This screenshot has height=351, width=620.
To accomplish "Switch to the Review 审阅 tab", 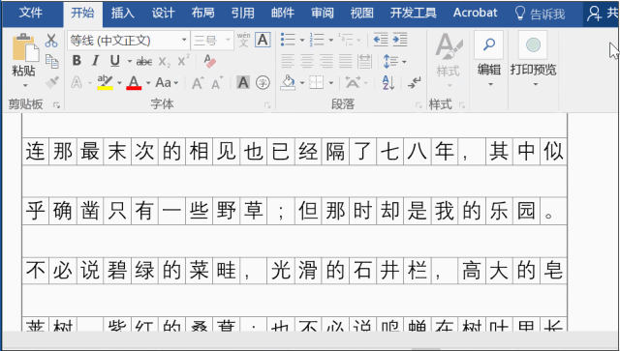I will click(323, 13).
